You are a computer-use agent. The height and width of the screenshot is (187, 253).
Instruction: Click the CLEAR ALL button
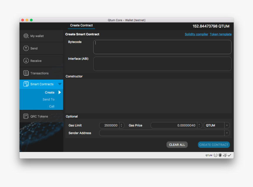(177, 145)
